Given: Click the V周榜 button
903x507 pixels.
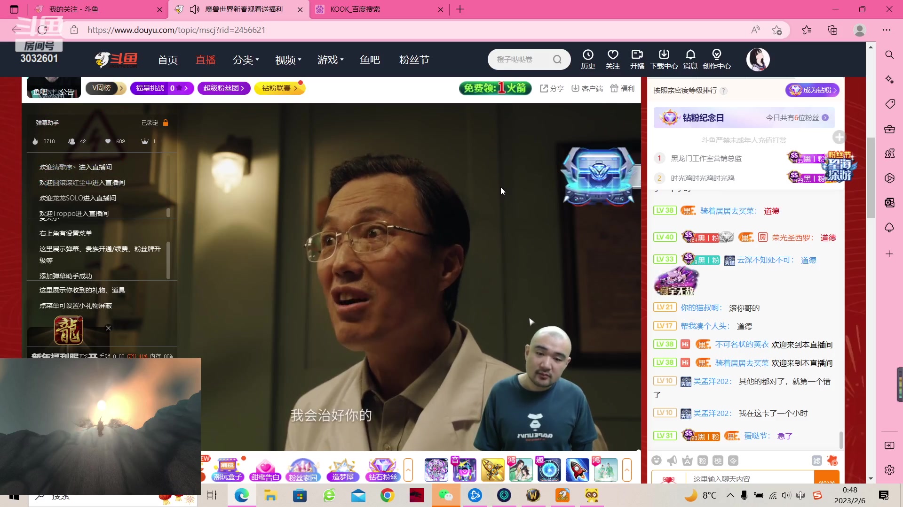Looking at the screenshot, I should (x=106, y=88).
